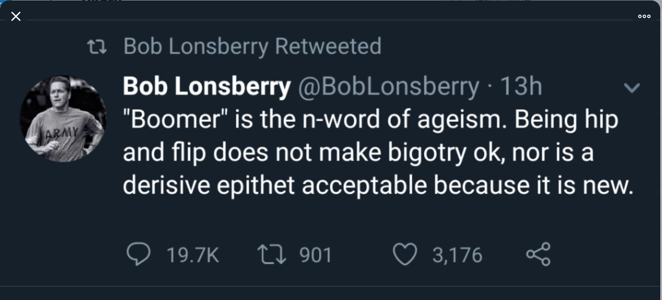Viewport: 662px width, 300px height.
Task: Share the tweet via the share icon
Action: coord(538,254)
